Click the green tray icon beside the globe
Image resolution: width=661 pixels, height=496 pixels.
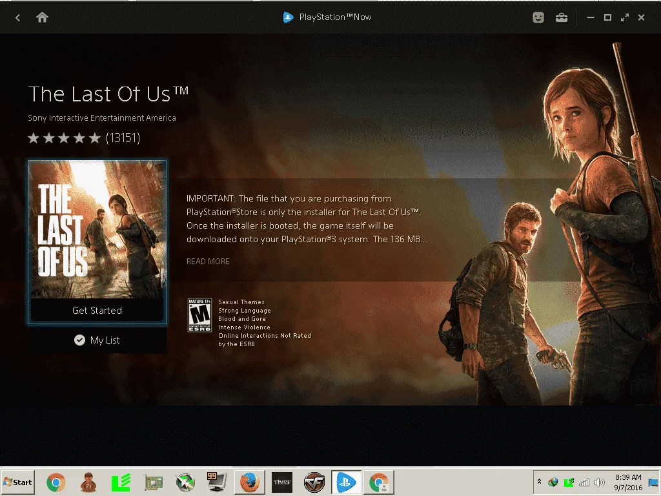click(x=569, y=482)
